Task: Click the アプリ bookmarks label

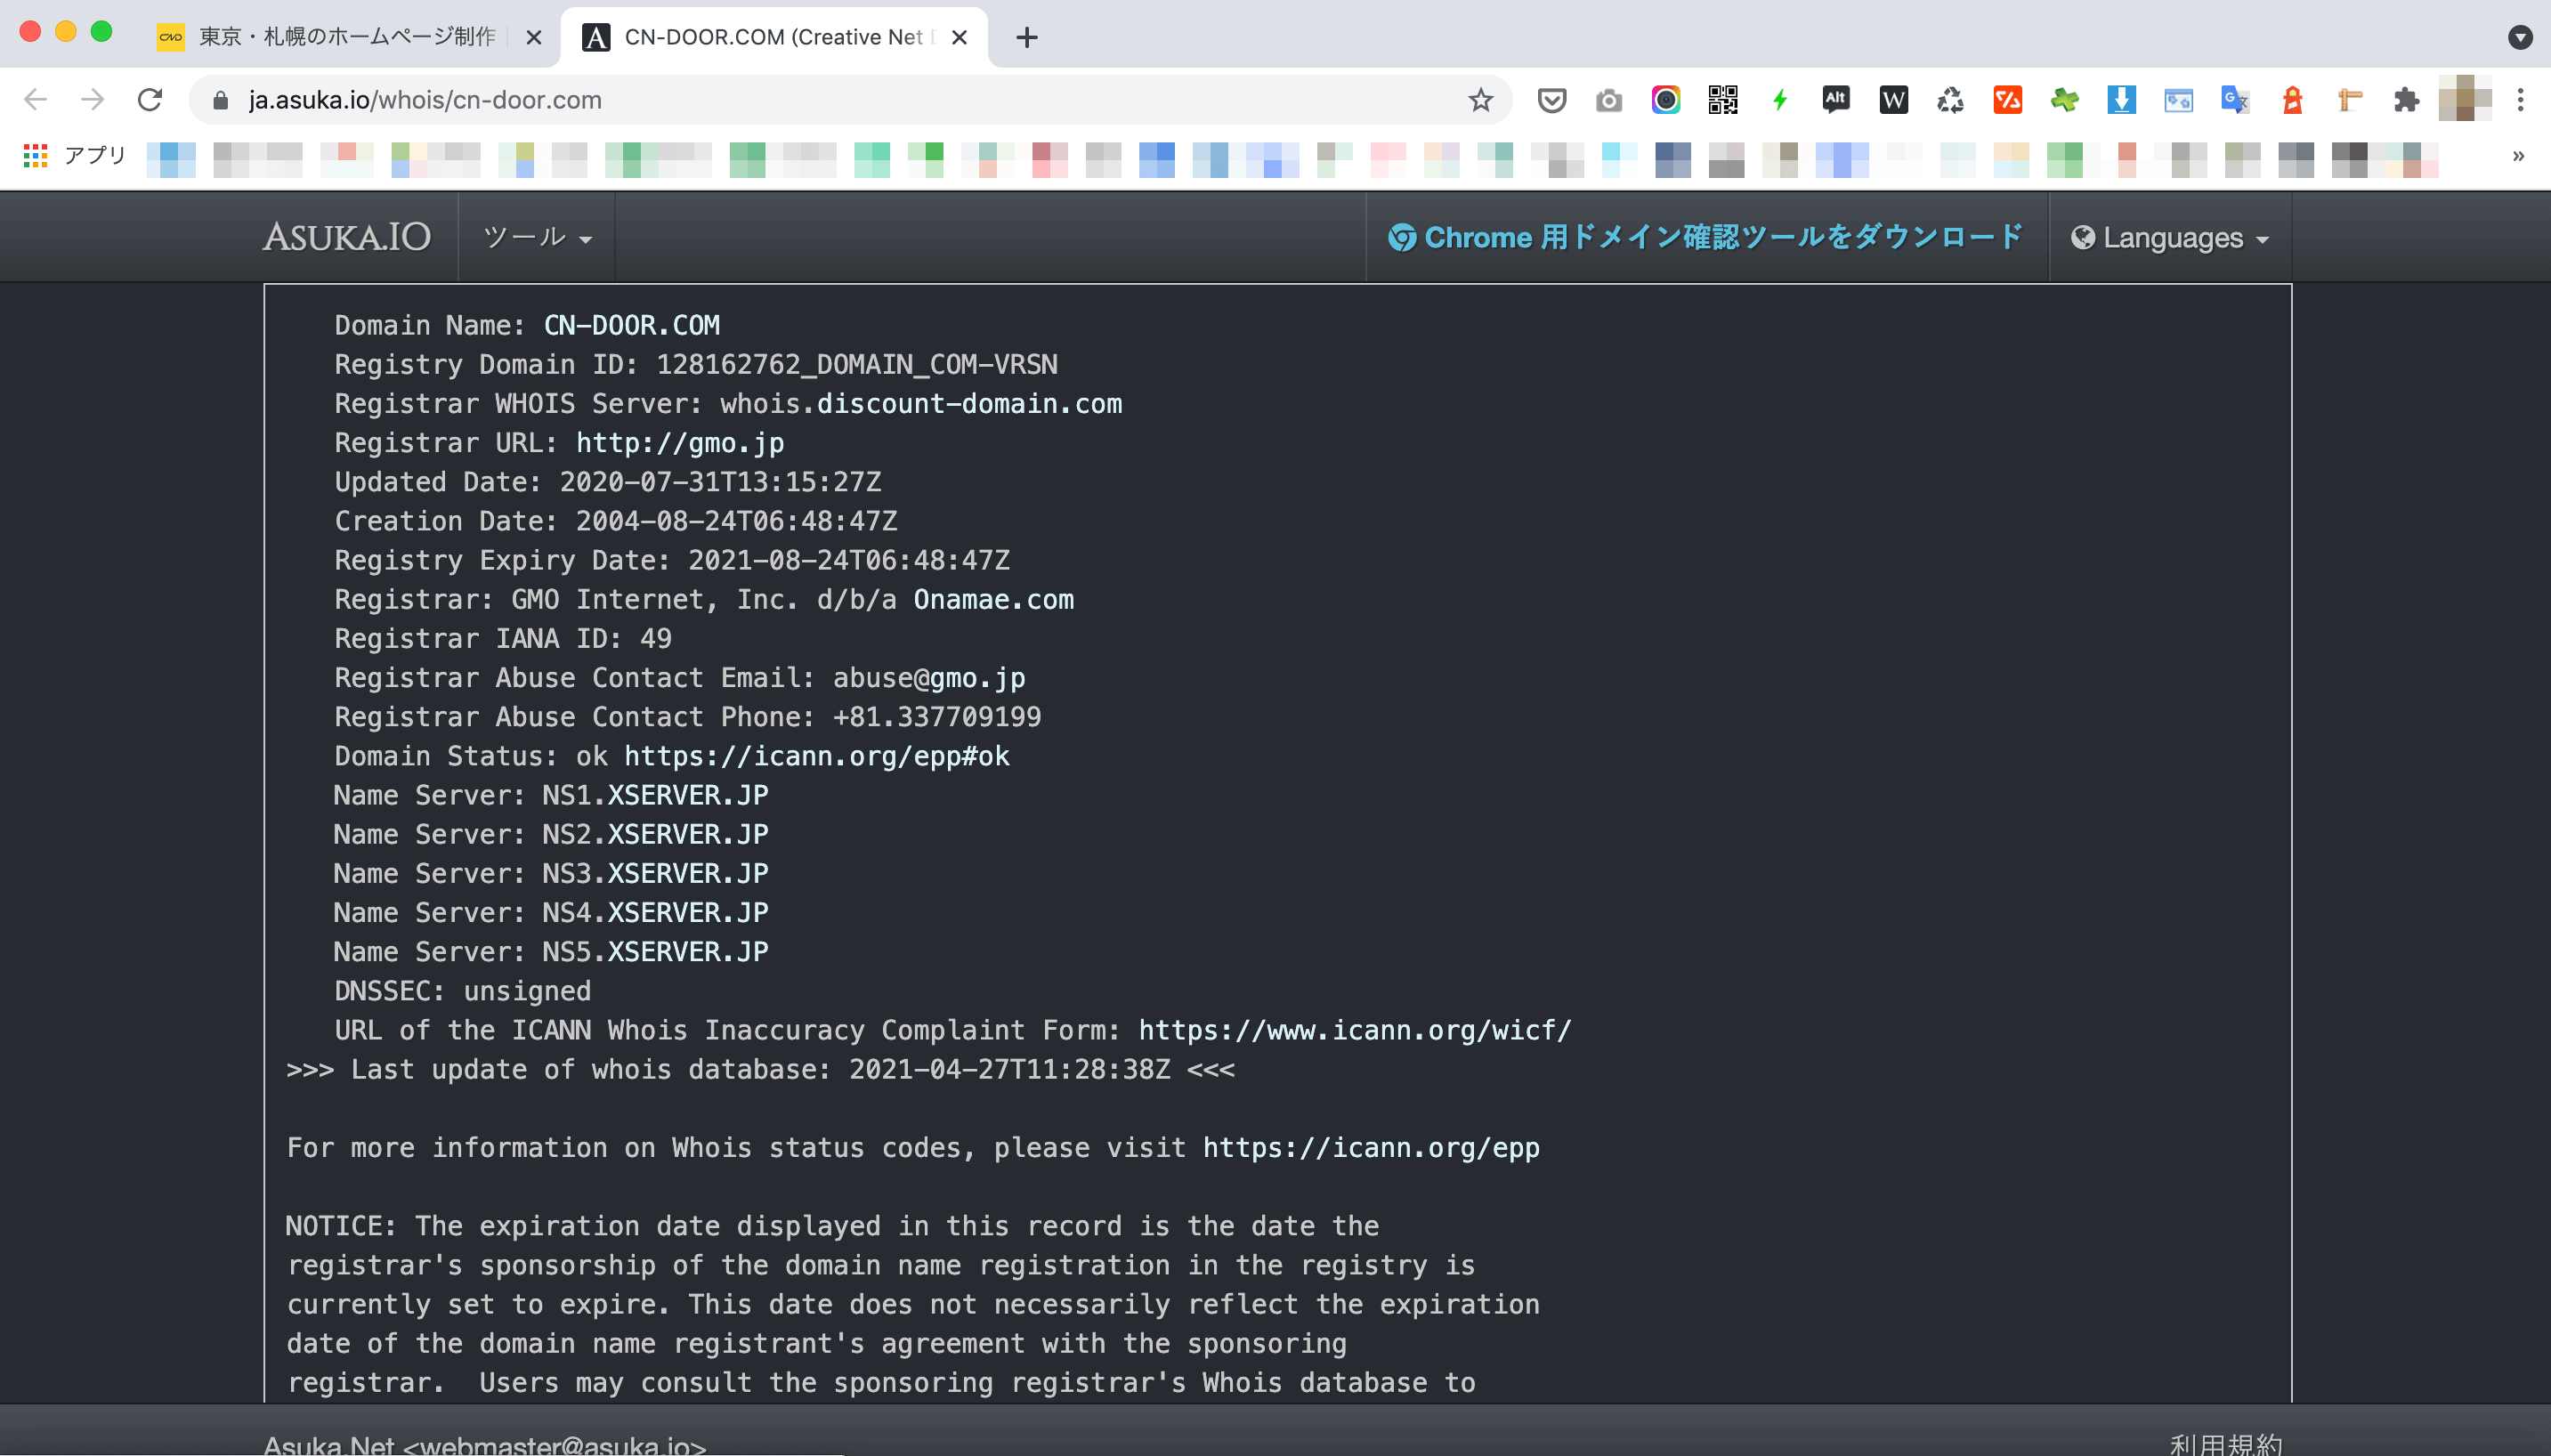Action: click(95, 156)
